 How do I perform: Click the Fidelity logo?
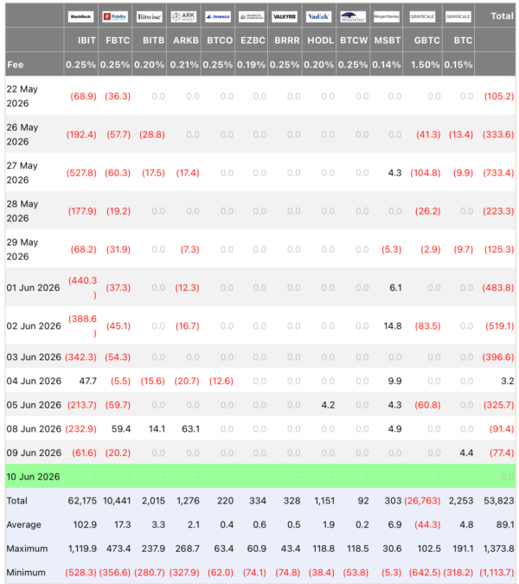pos(115,16)
